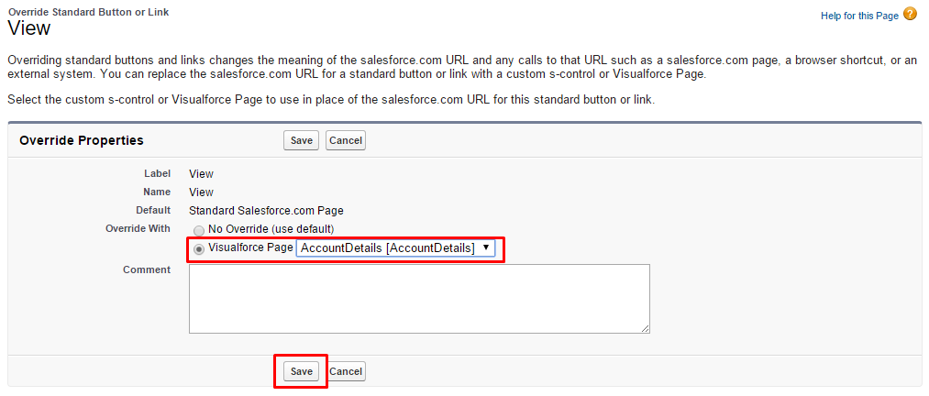This screenshot has height=396, width=929.
Task: Select the No Override radio button
Action: pos(198,230)
